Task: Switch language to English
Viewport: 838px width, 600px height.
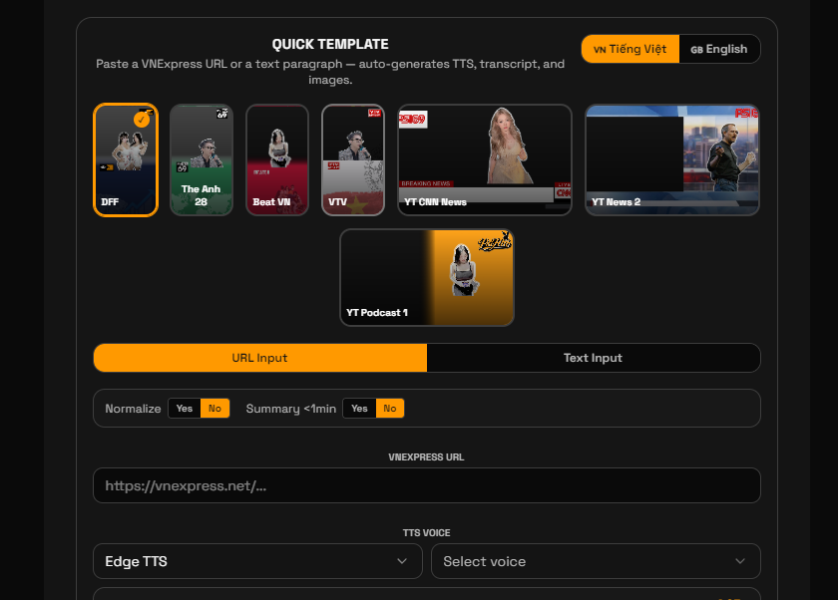Action: click(719, 49)
